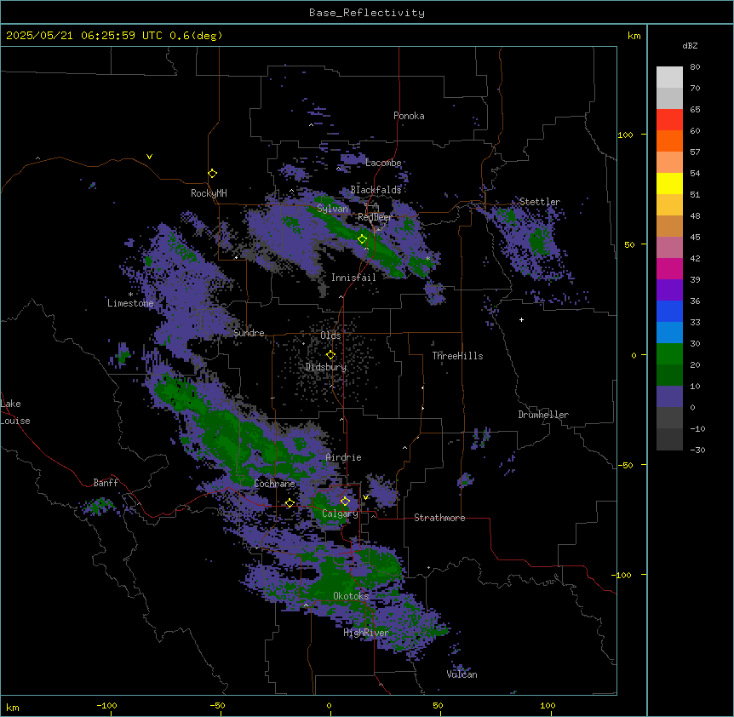Click the yellow diamond marker southeast of Cochrane

(x=290, y=503)
